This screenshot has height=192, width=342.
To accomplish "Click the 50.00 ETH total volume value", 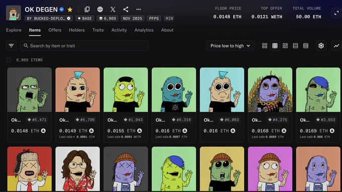I will [x=309, y=17].
